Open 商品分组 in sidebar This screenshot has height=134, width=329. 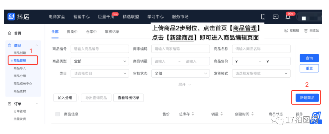tap(20, 76)
